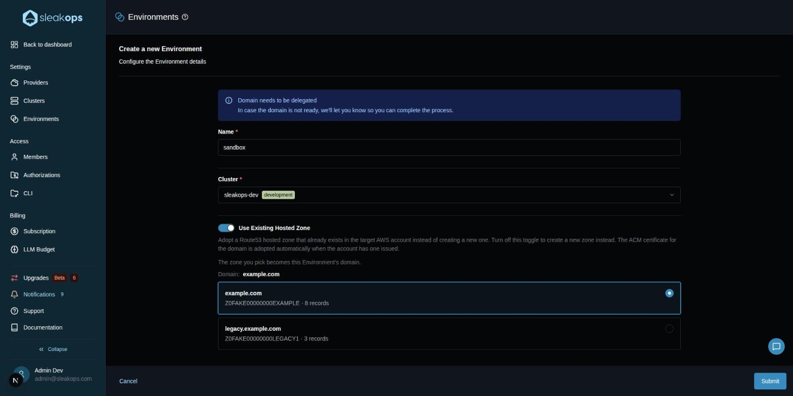This screenshot has width=793, height=396.
Task: Click the Notifications bell icon
Action: (x=14, y=294)
